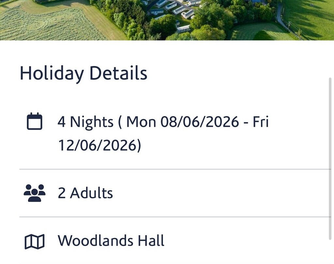Click the Holiday Details heading
The width and height of the screenshot is (334, 264).
point(83,73)
